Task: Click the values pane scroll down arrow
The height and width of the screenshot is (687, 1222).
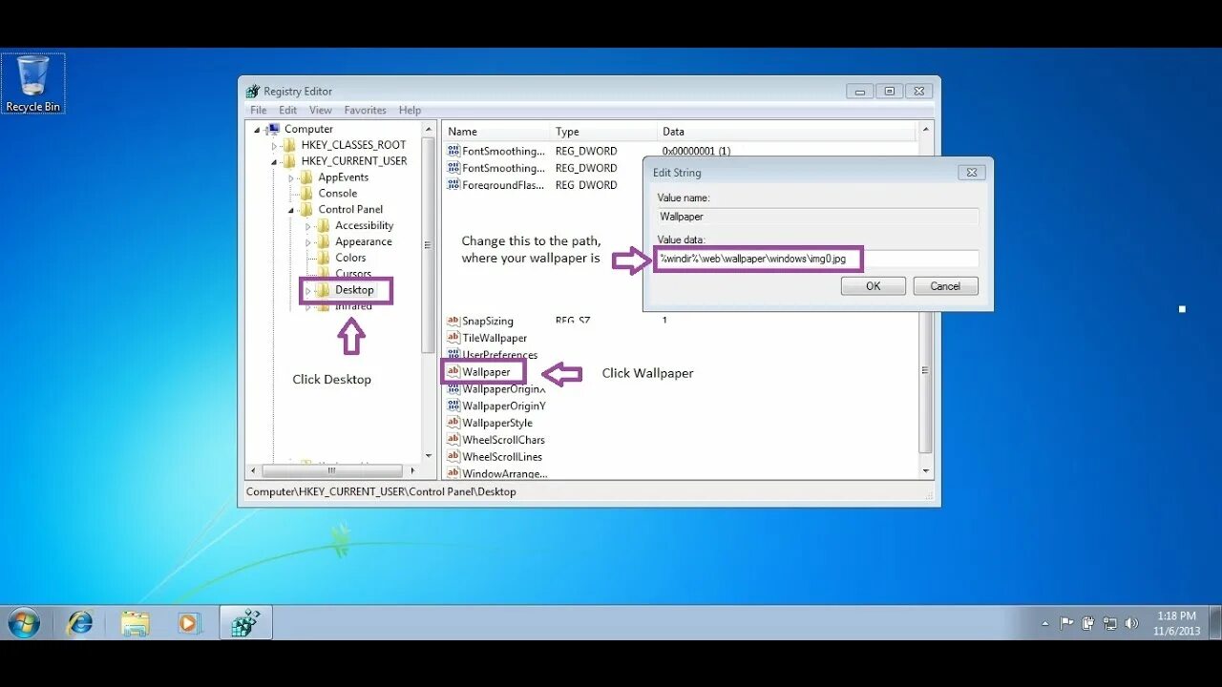Action: pyautogui.click(x=925, y=471)
